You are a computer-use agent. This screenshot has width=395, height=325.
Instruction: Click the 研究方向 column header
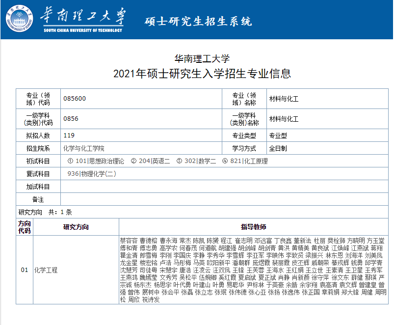[76, 227]
